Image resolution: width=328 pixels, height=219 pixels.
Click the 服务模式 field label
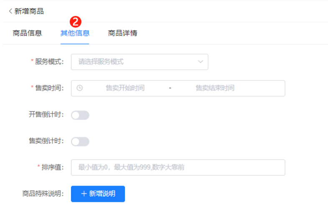[49, 62]
